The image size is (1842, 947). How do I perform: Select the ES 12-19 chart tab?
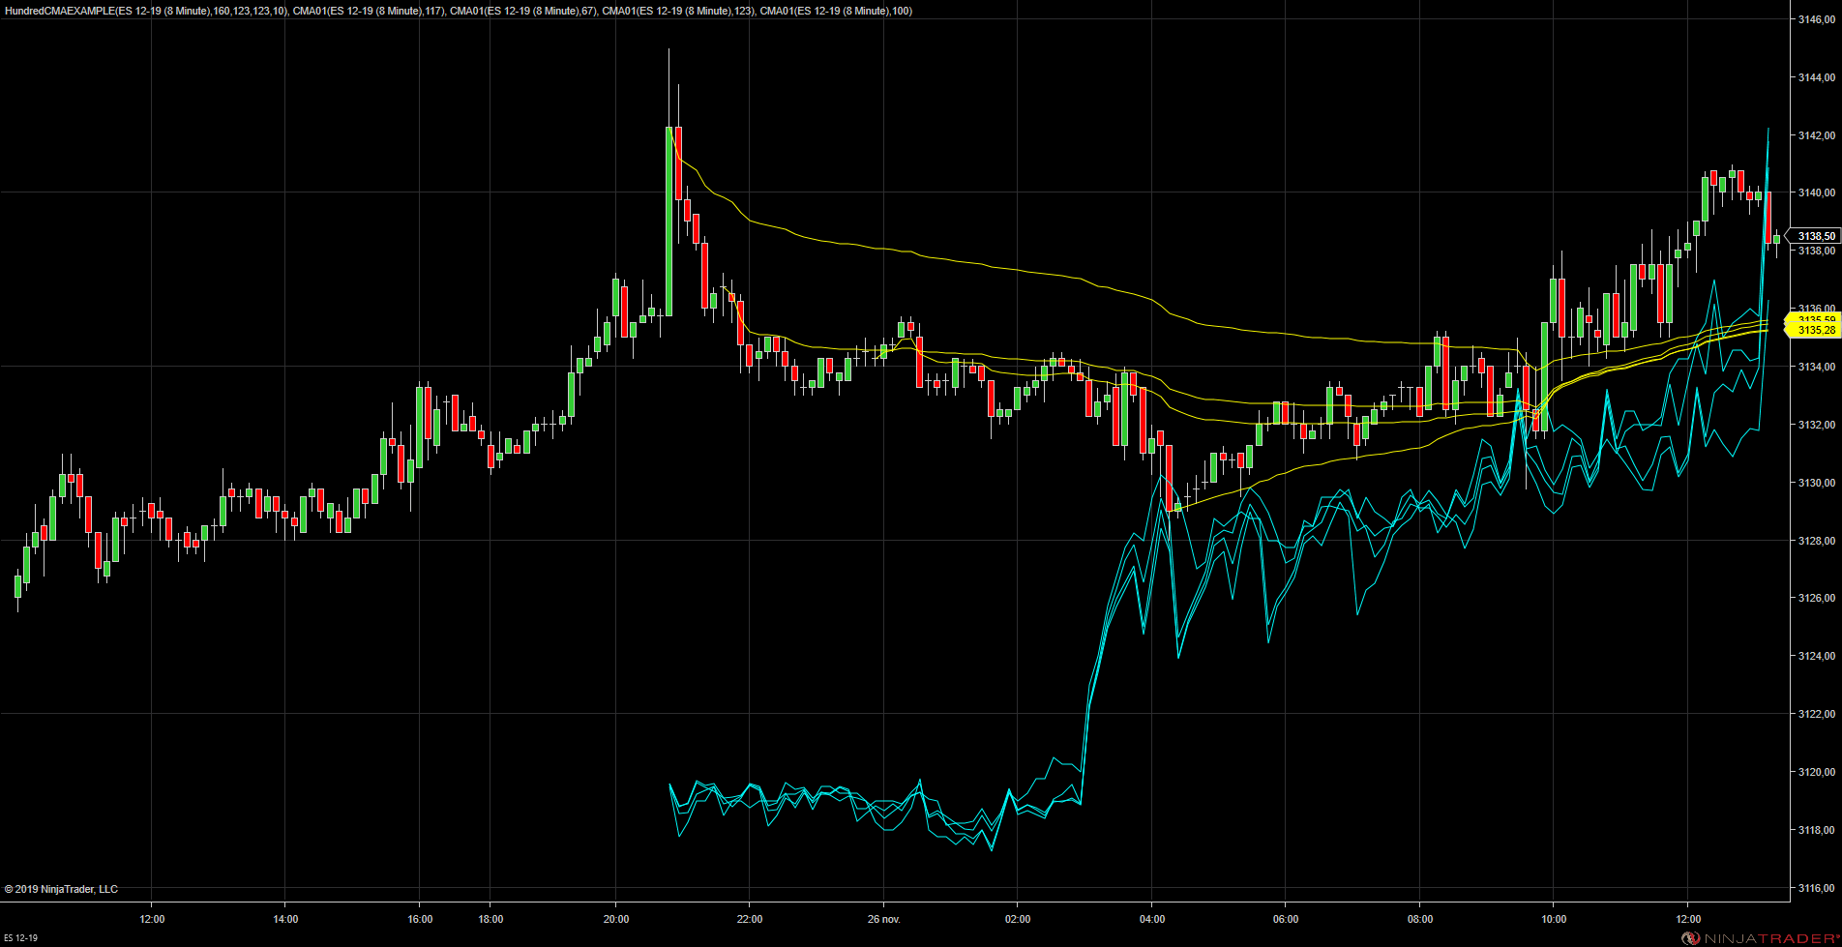20,938
